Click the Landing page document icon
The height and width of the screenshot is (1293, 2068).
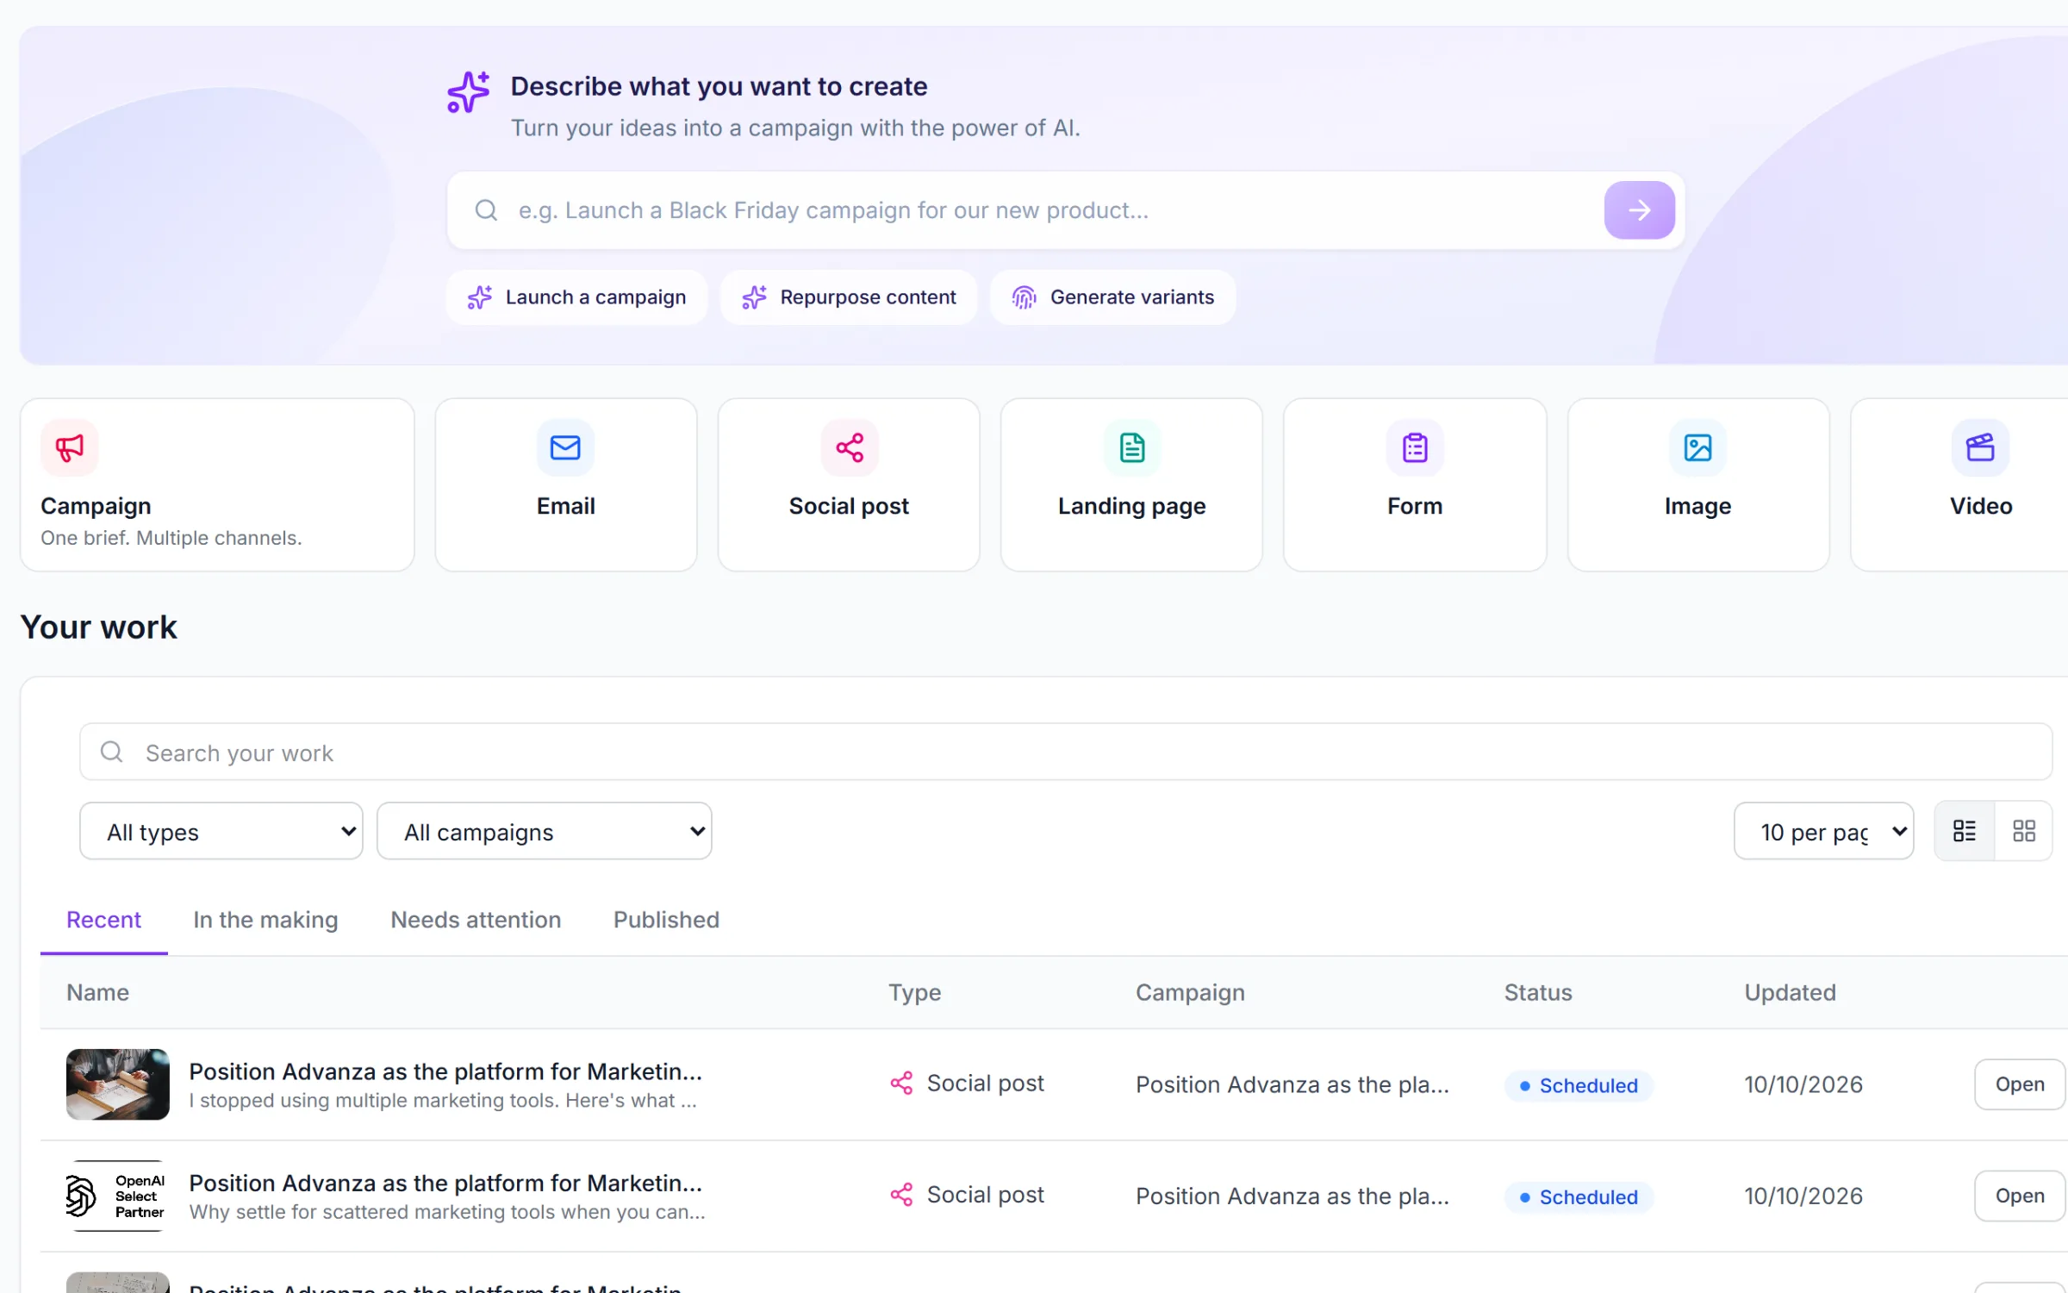[1132, 447]
